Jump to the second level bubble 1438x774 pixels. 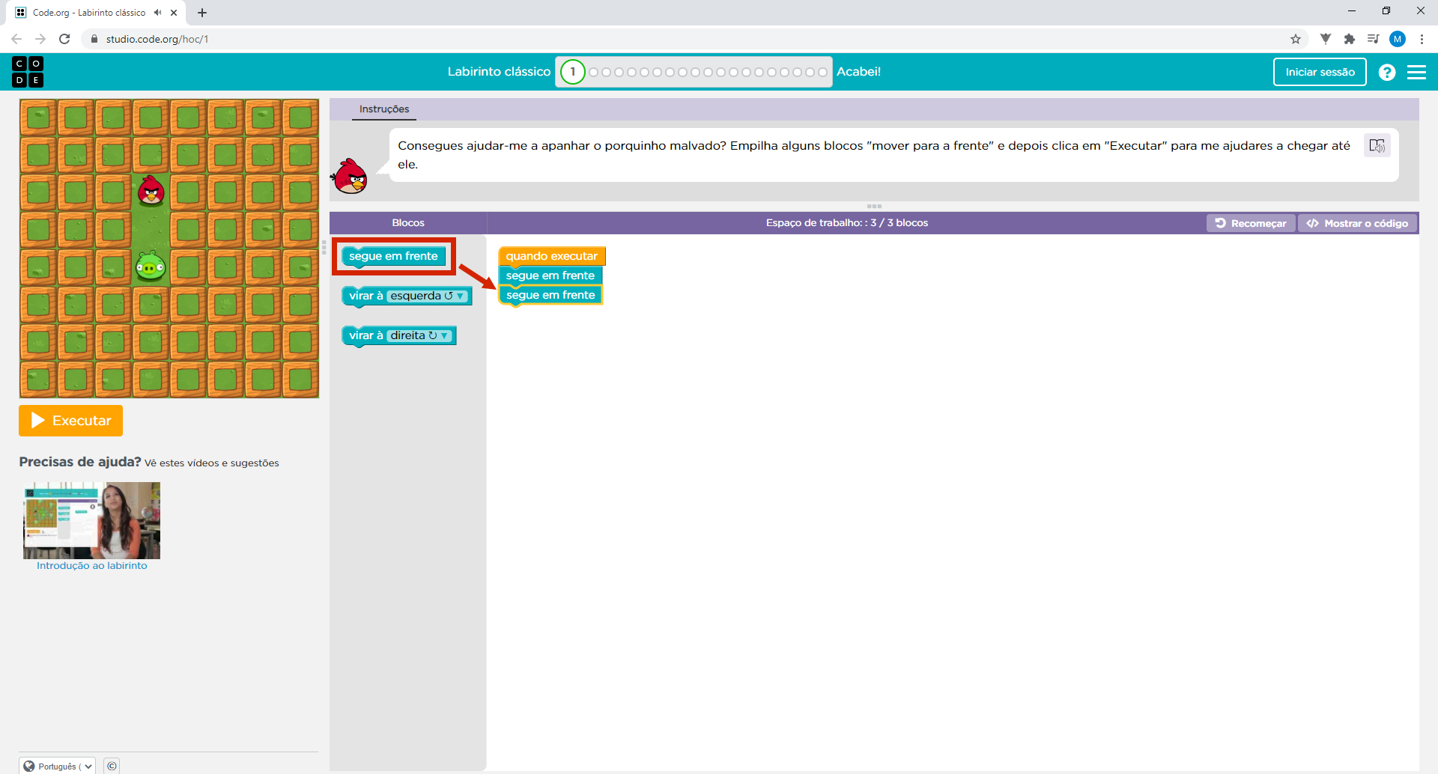[594, 73]
